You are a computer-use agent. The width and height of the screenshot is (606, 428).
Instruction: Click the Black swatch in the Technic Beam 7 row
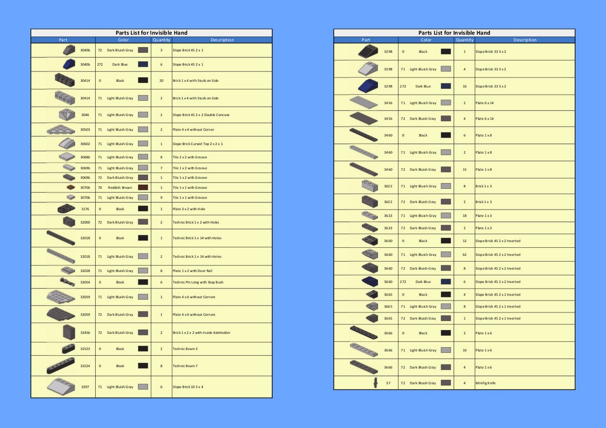(143, 366)
